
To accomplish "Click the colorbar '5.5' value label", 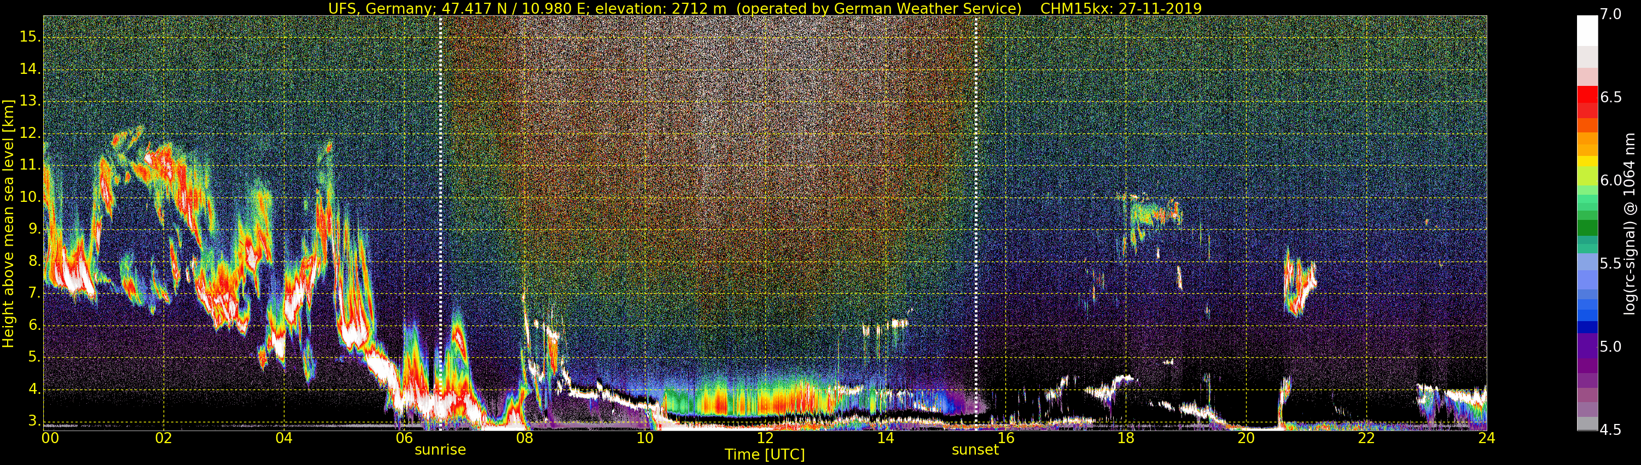I will pyautogui.click(x=1611, y=264).
